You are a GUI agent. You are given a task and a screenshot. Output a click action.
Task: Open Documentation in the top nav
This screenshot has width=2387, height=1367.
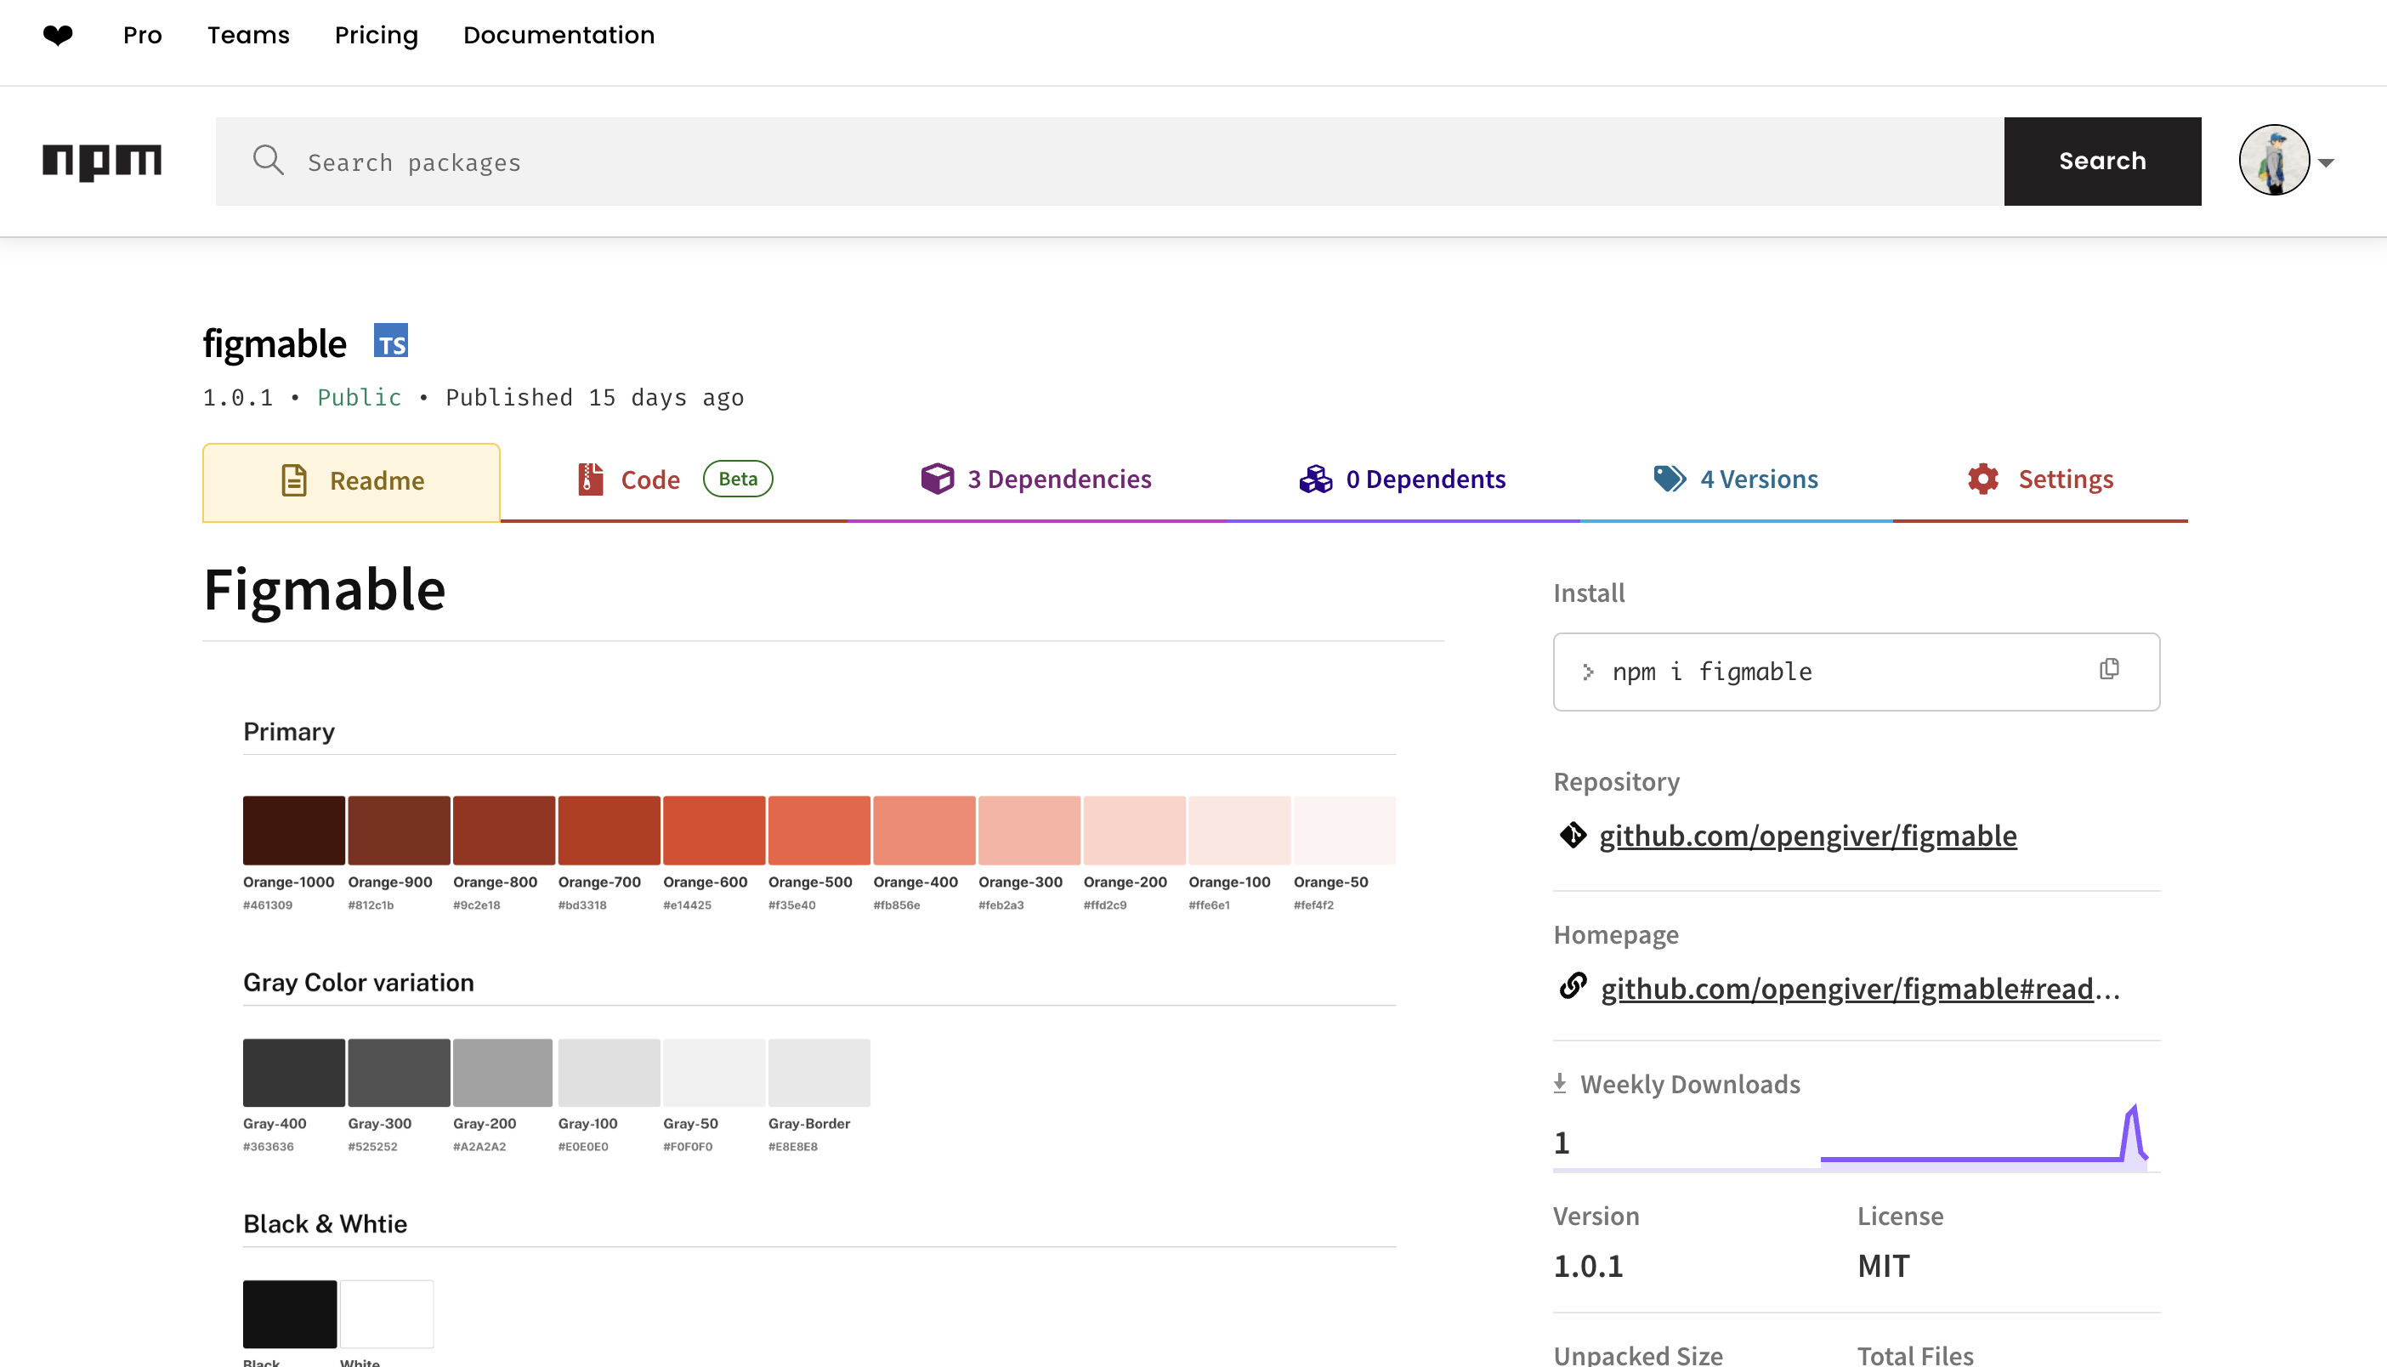(x=558, y=36)
